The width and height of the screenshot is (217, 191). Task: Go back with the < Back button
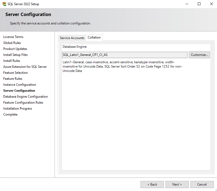(x=152, y=184)
